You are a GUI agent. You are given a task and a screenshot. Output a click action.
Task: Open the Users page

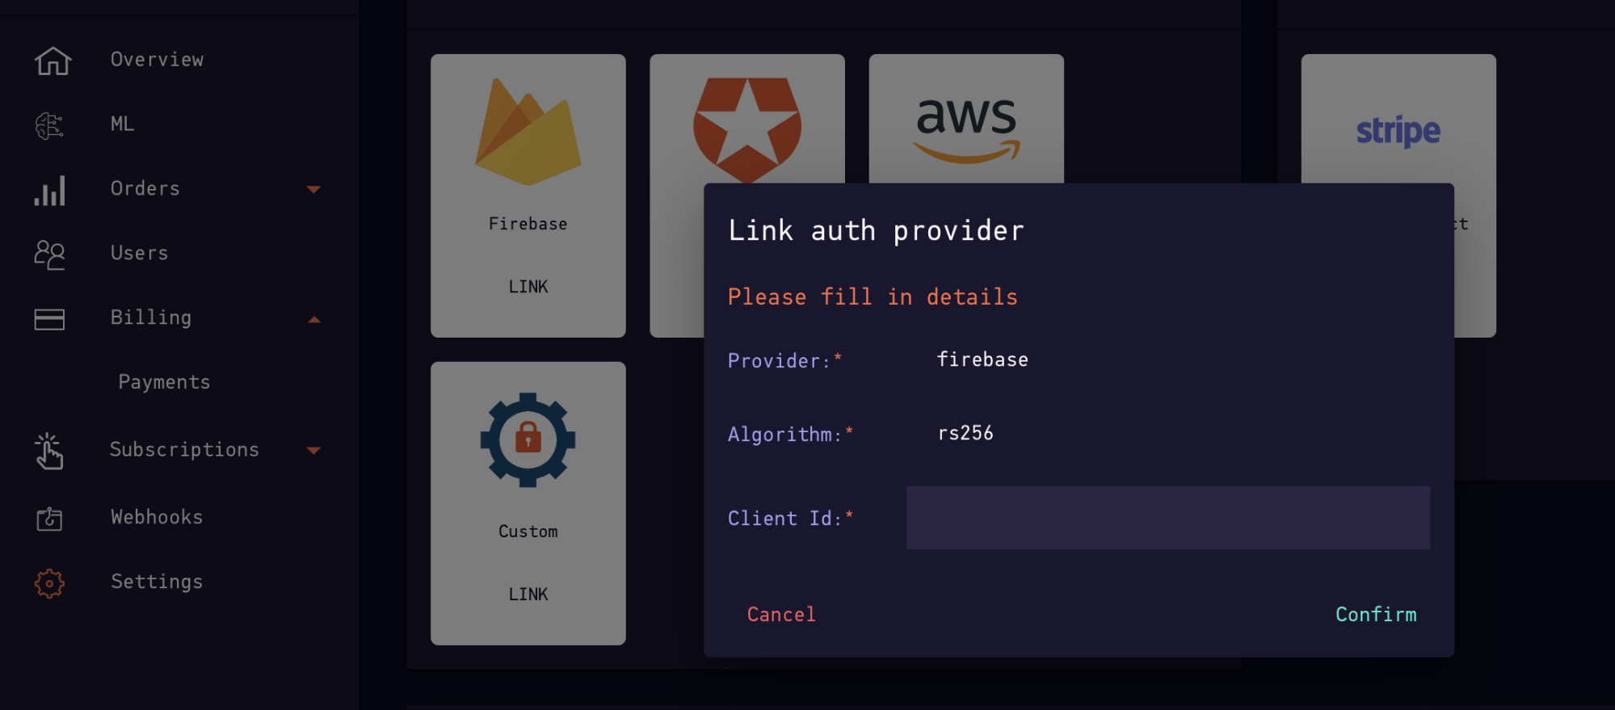click(x=140, y=253)
